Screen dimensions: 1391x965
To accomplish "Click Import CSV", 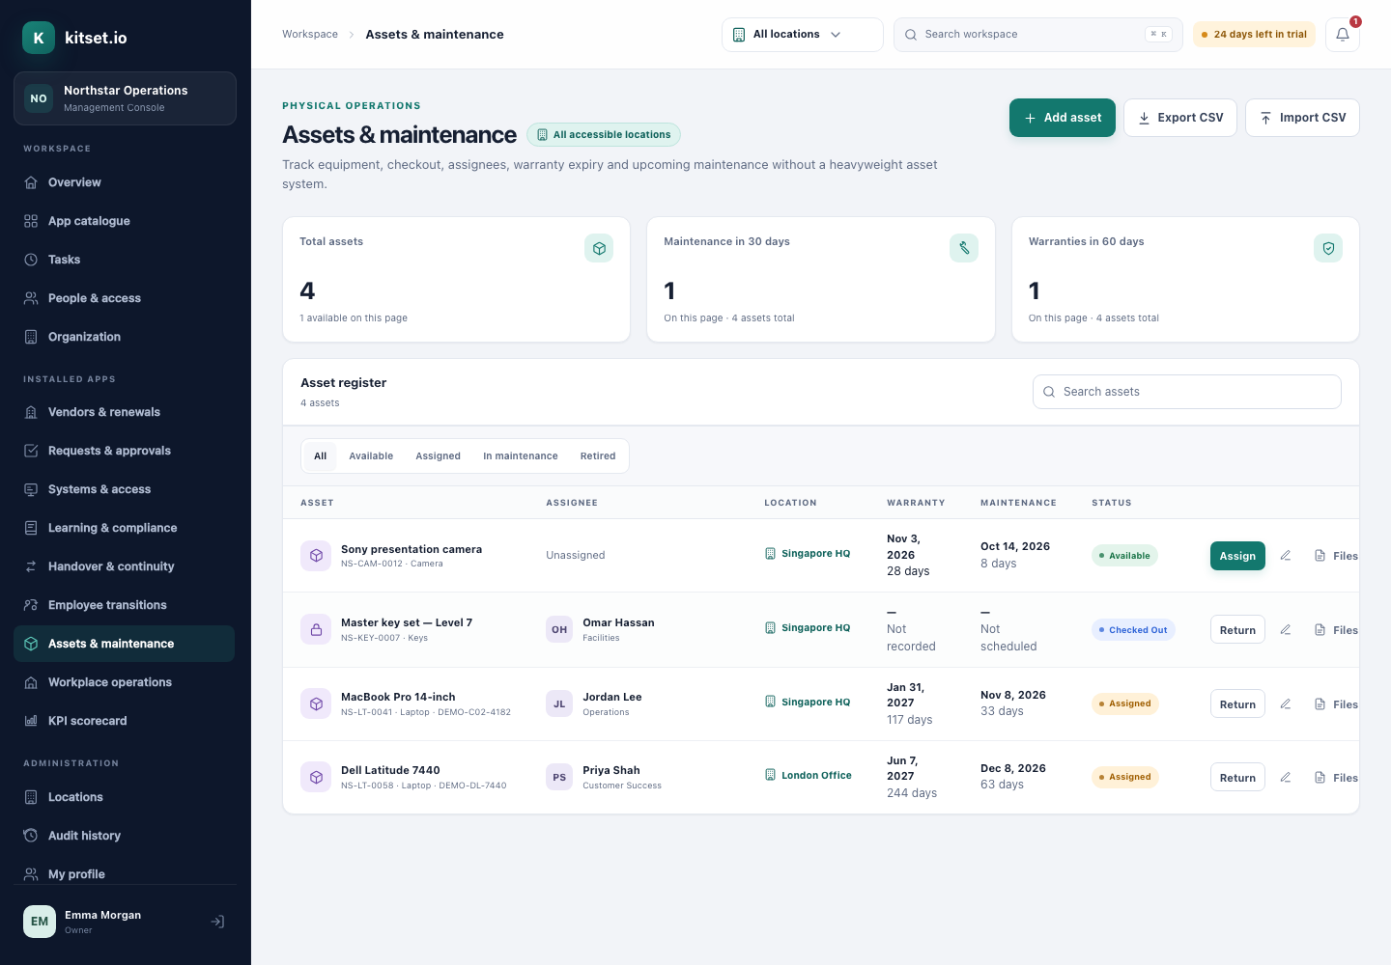I will point(1302,118).
